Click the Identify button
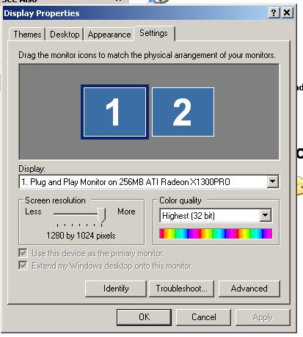The width and height of the screenshot is (303, 337). [116, 289]
